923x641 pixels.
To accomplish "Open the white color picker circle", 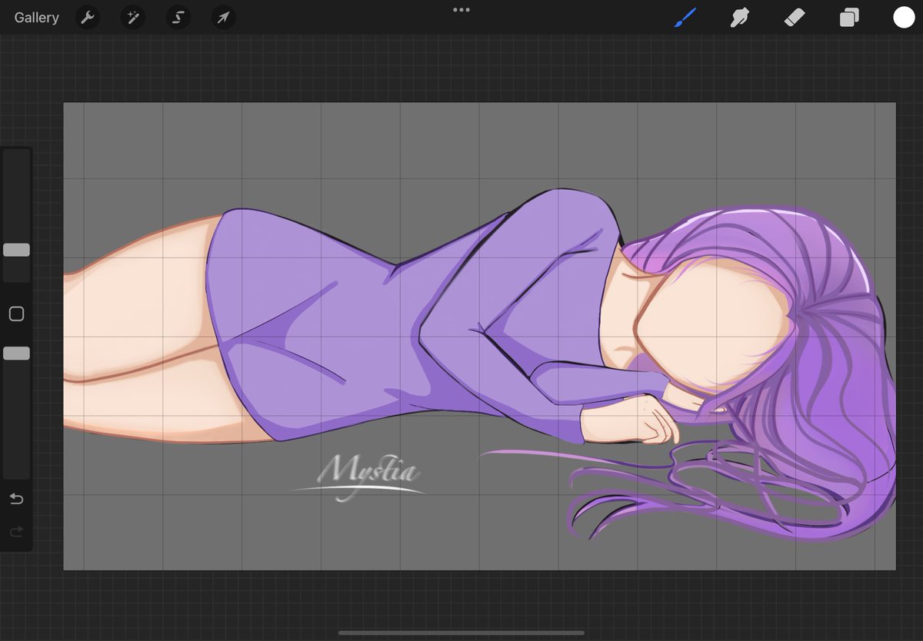I will pos(904,18).
